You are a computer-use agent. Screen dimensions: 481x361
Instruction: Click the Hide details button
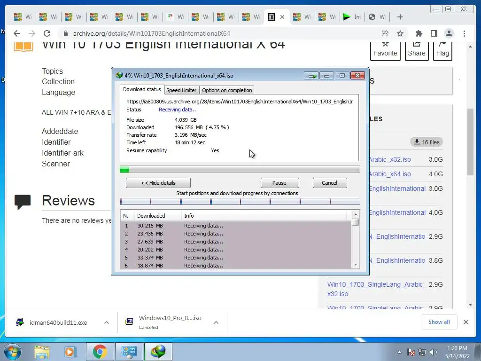pos(158,183)
